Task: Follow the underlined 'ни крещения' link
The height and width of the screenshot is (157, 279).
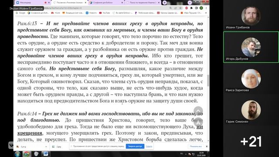Action: 30,133
